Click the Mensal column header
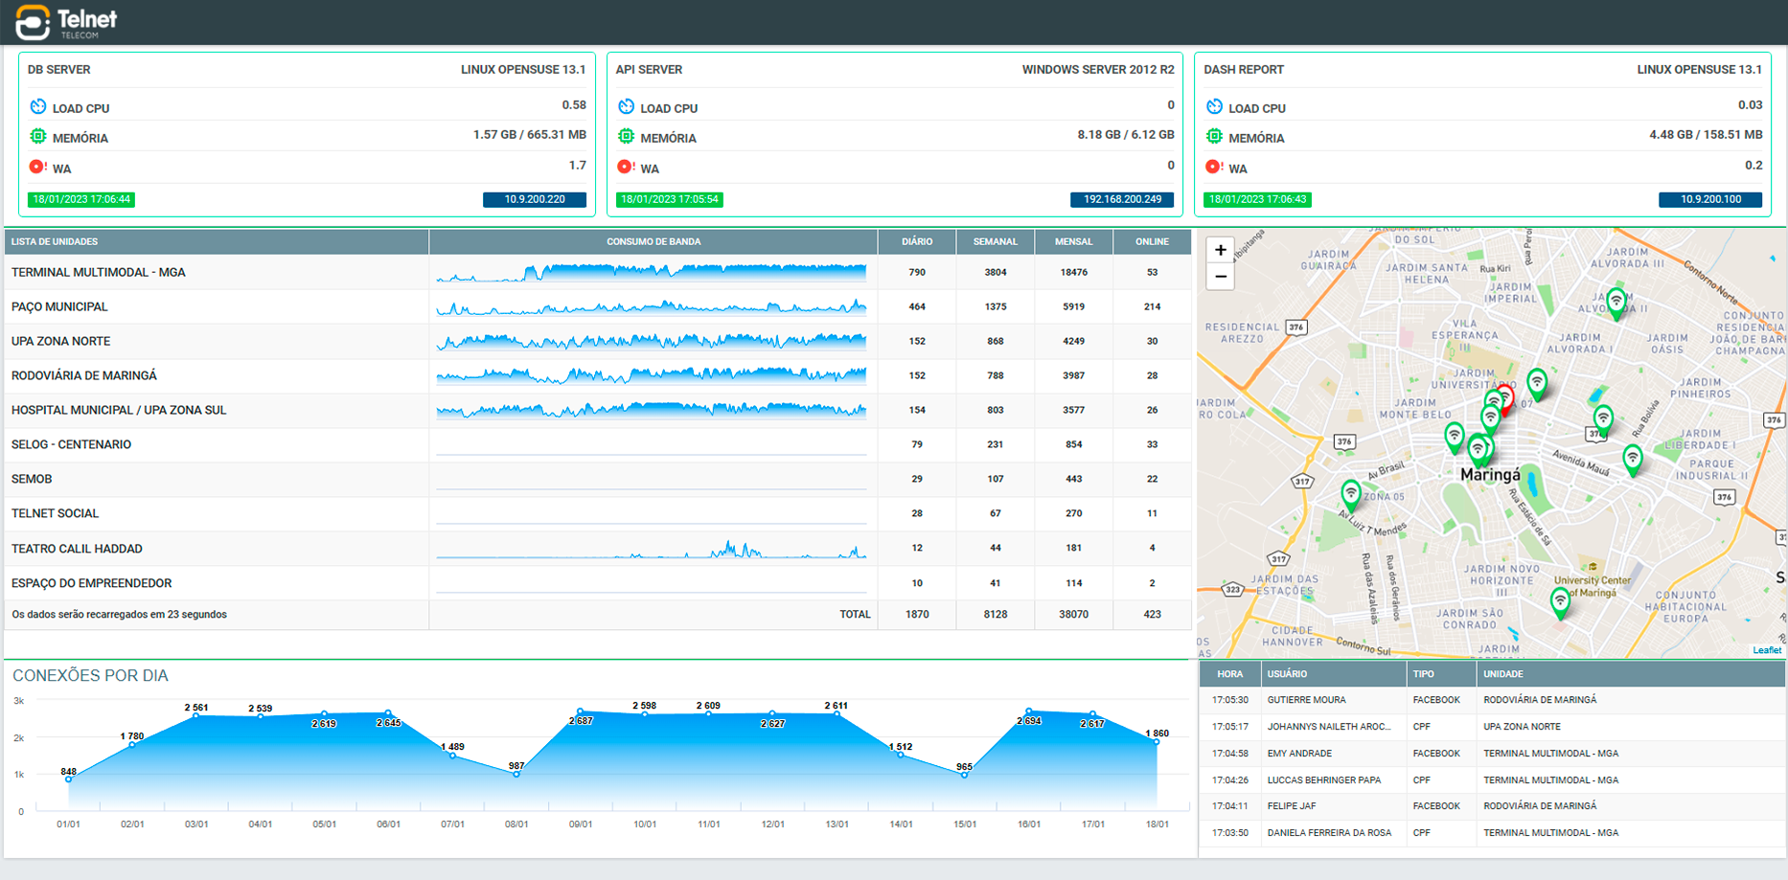This screenshot has width=1788, height=880. [x=1073, y=241]
